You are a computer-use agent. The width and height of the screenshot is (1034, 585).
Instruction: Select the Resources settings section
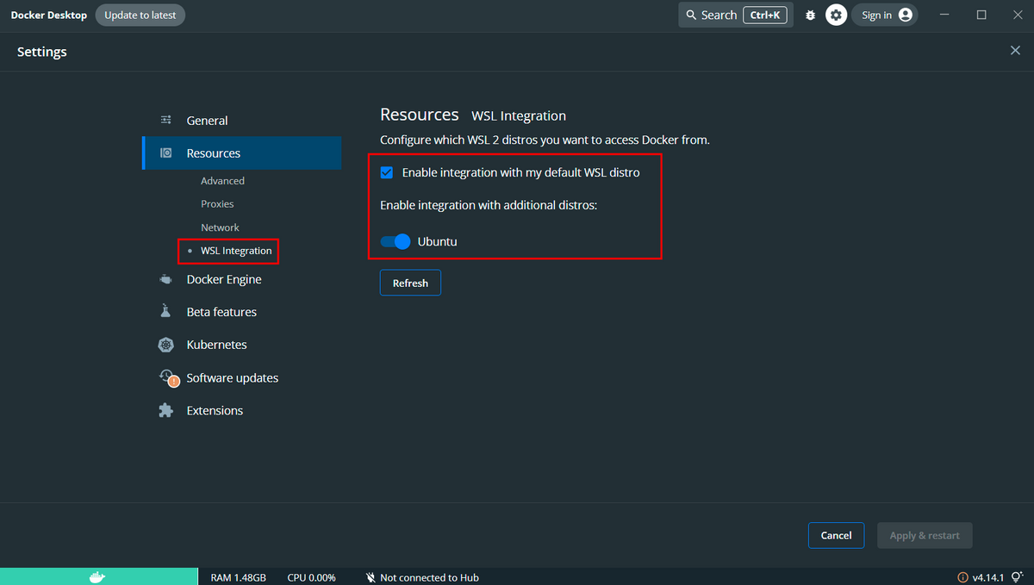pyautogui.click(x=213, y=153)
